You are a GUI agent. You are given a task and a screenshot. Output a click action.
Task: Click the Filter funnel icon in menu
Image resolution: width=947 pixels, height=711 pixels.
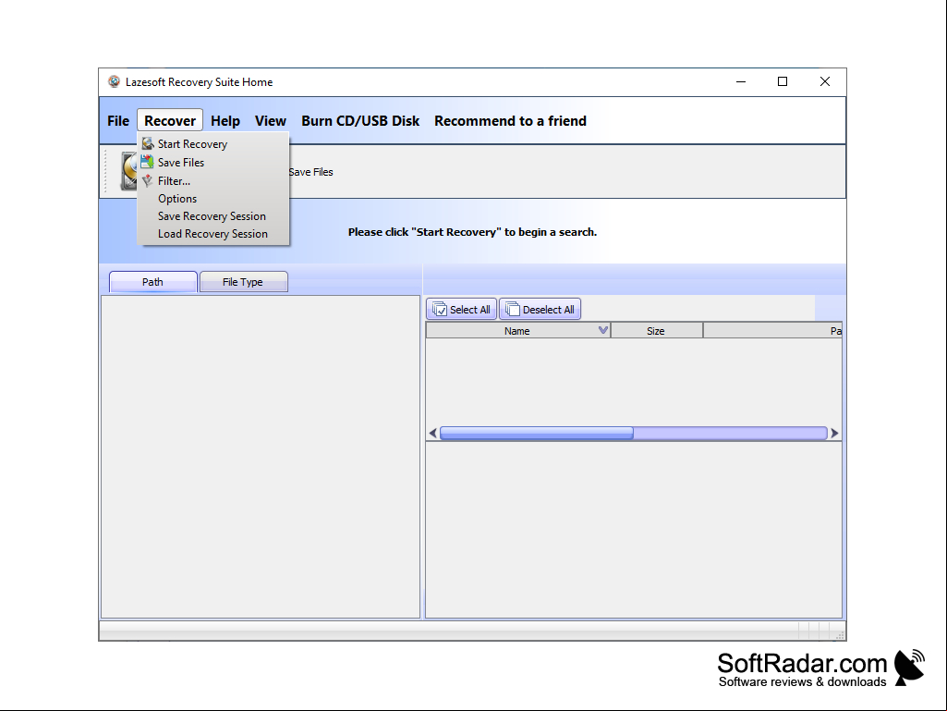(148, 181)
